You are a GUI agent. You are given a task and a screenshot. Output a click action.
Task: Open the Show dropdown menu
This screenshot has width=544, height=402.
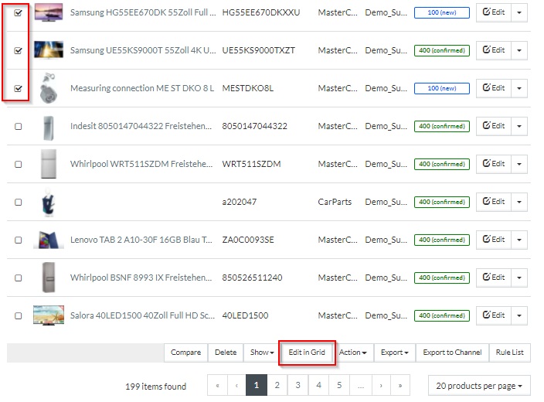tap(262, 353)
